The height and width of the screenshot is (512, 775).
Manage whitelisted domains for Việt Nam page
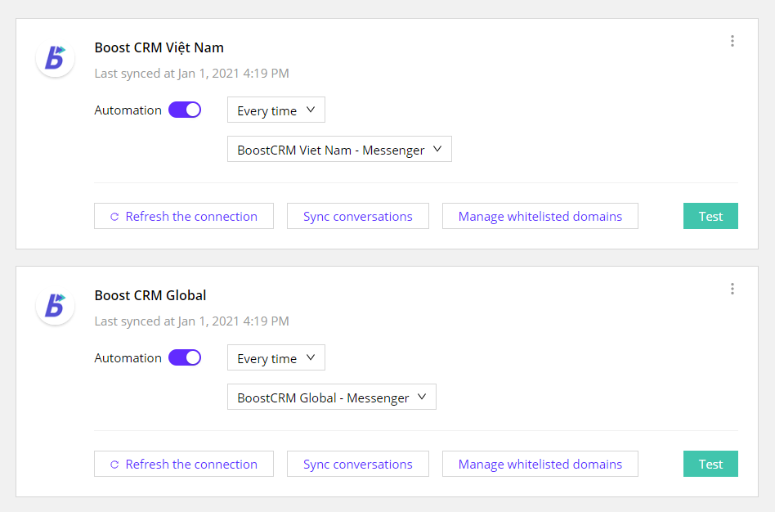(x=540, y=216)
